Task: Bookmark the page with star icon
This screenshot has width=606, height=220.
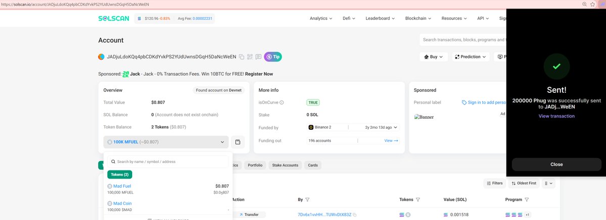Action: pos(592,4)
